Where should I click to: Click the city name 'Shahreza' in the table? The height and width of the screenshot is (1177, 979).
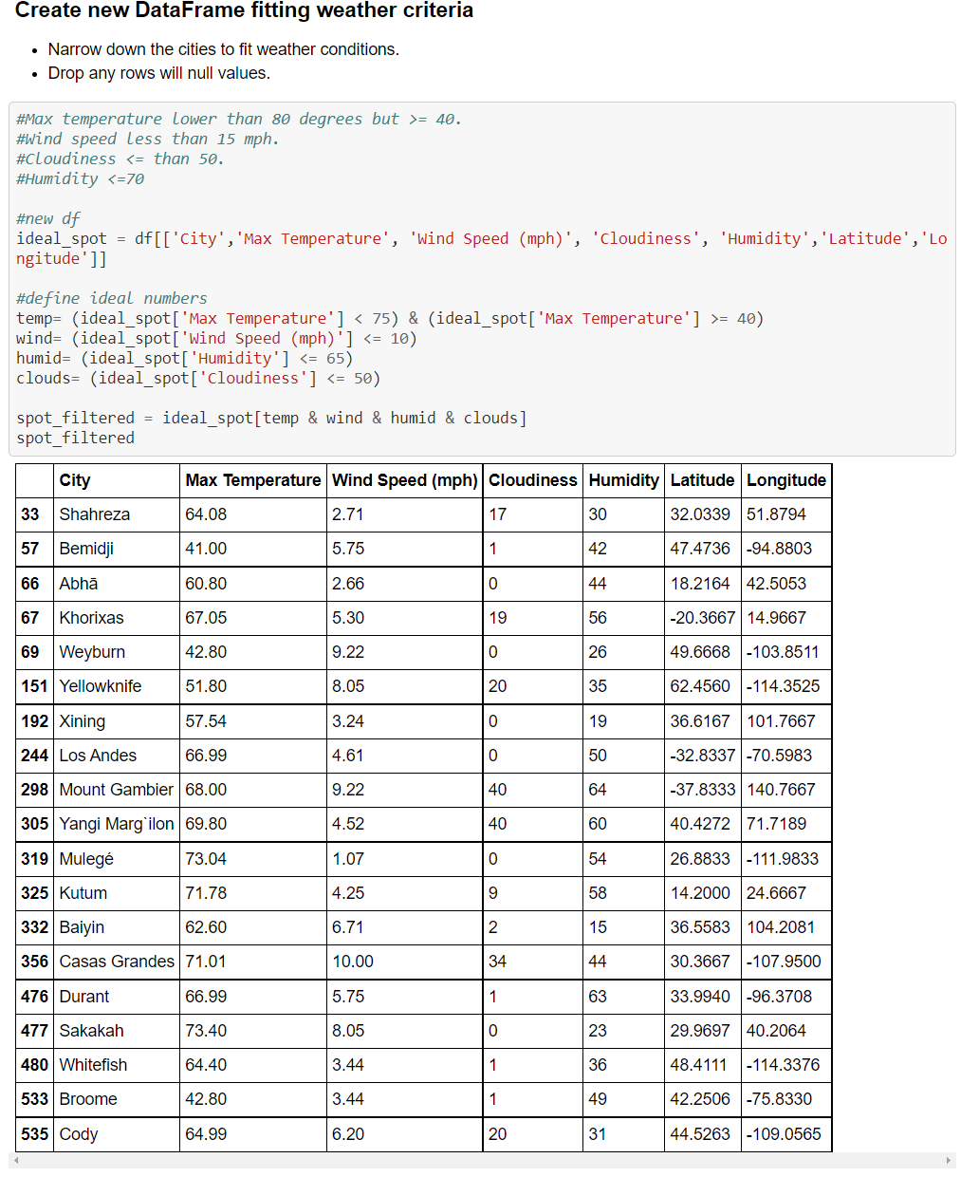click(x=93, y=514)
